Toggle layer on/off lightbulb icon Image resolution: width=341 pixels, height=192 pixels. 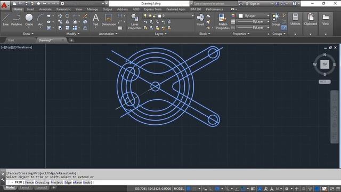tap(145, 16)
